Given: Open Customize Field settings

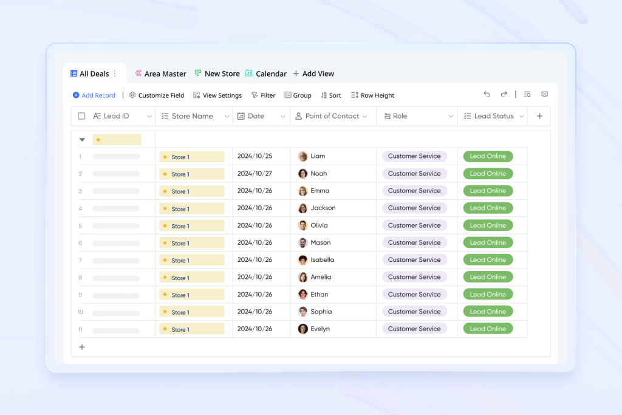Looking at the screenshot, I should (x=157, y=95).
